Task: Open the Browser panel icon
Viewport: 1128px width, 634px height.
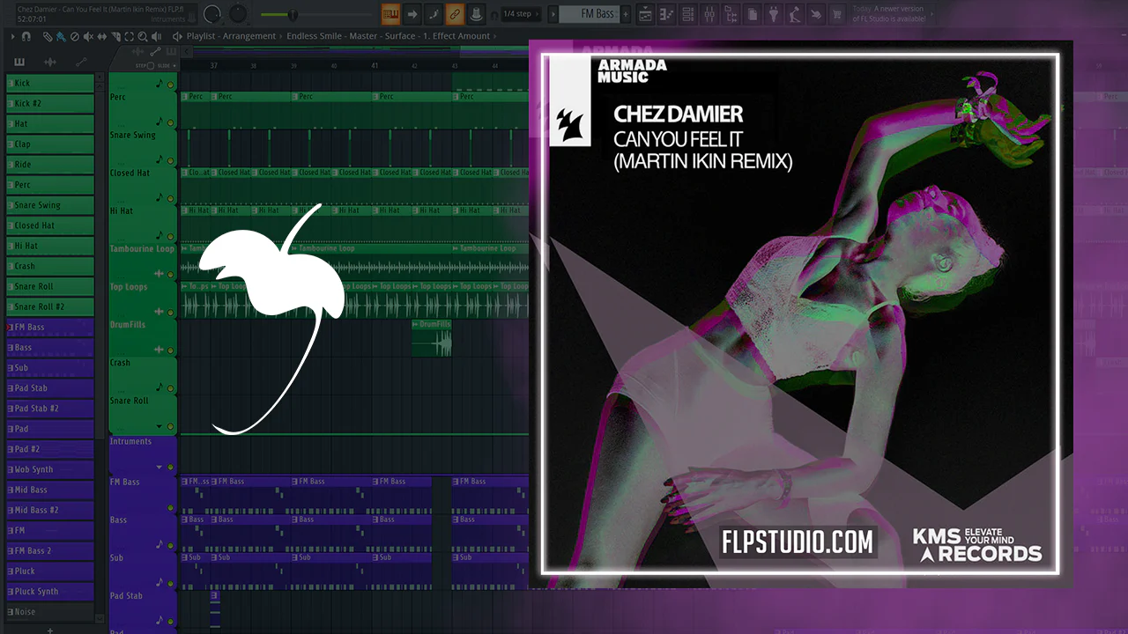Action: 730,14
